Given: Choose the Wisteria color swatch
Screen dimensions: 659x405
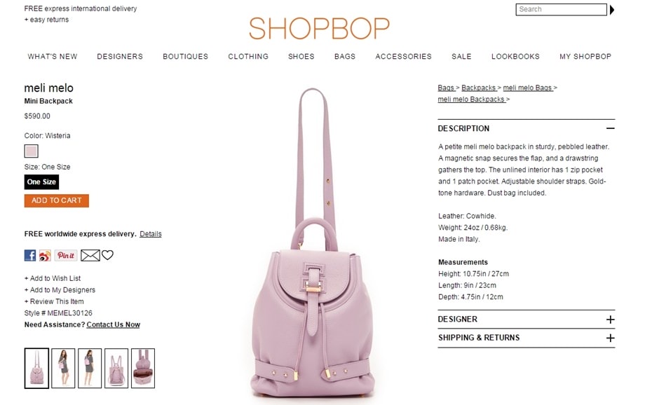Looking at the screenshot, I should coord(31,151).
